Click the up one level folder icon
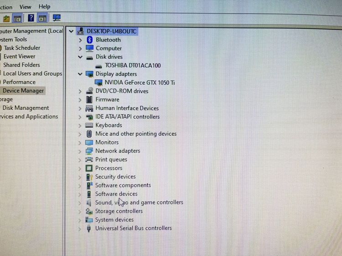The width and height of the screenshot is (342, 256). [x=6, y=19]
